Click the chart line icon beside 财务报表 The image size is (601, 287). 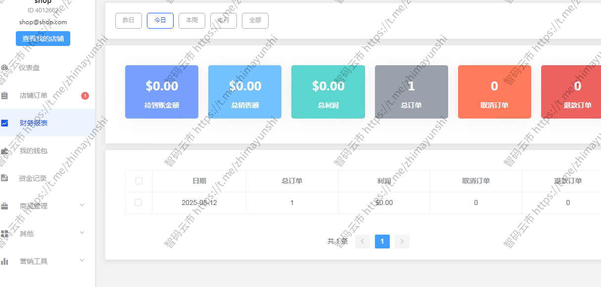(x=4, y=123)
